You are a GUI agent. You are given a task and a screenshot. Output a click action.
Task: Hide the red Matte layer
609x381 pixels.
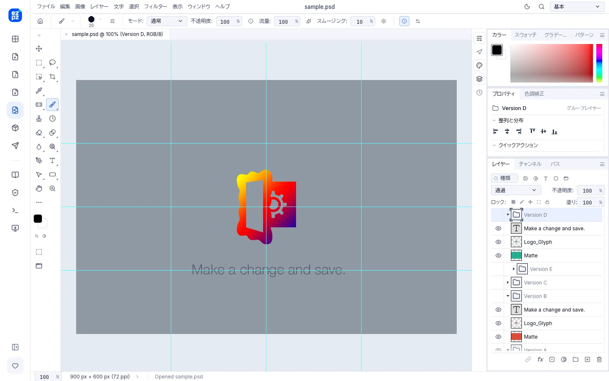pyautogui.click(x=498, y=337)
